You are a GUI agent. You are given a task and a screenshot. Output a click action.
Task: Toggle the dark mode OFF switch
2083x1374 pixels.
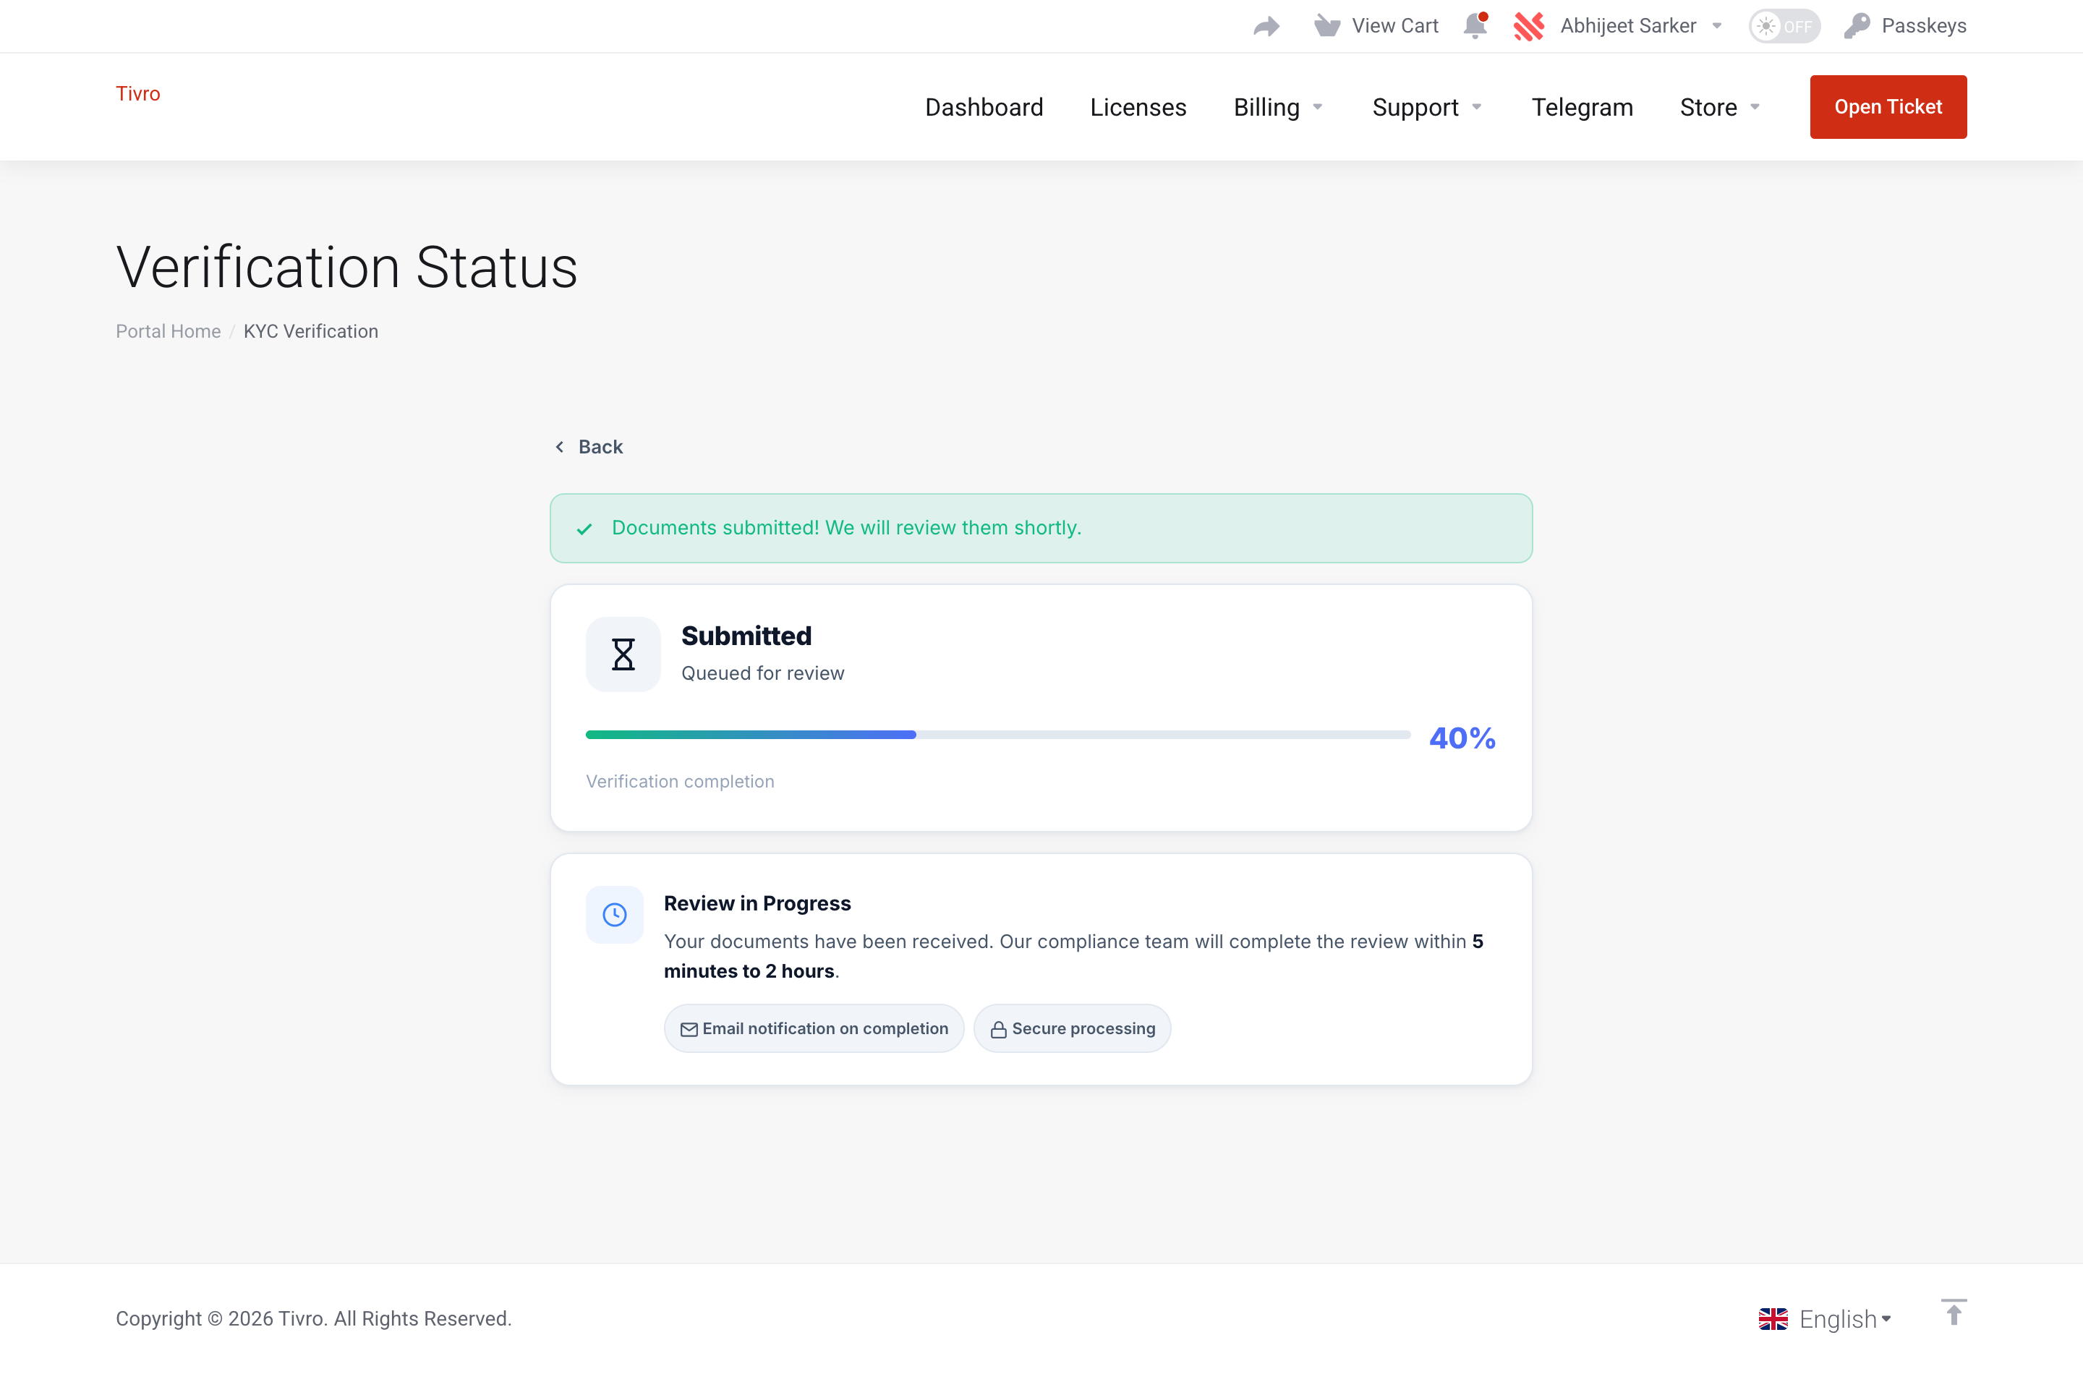[x=1784, y=25]
